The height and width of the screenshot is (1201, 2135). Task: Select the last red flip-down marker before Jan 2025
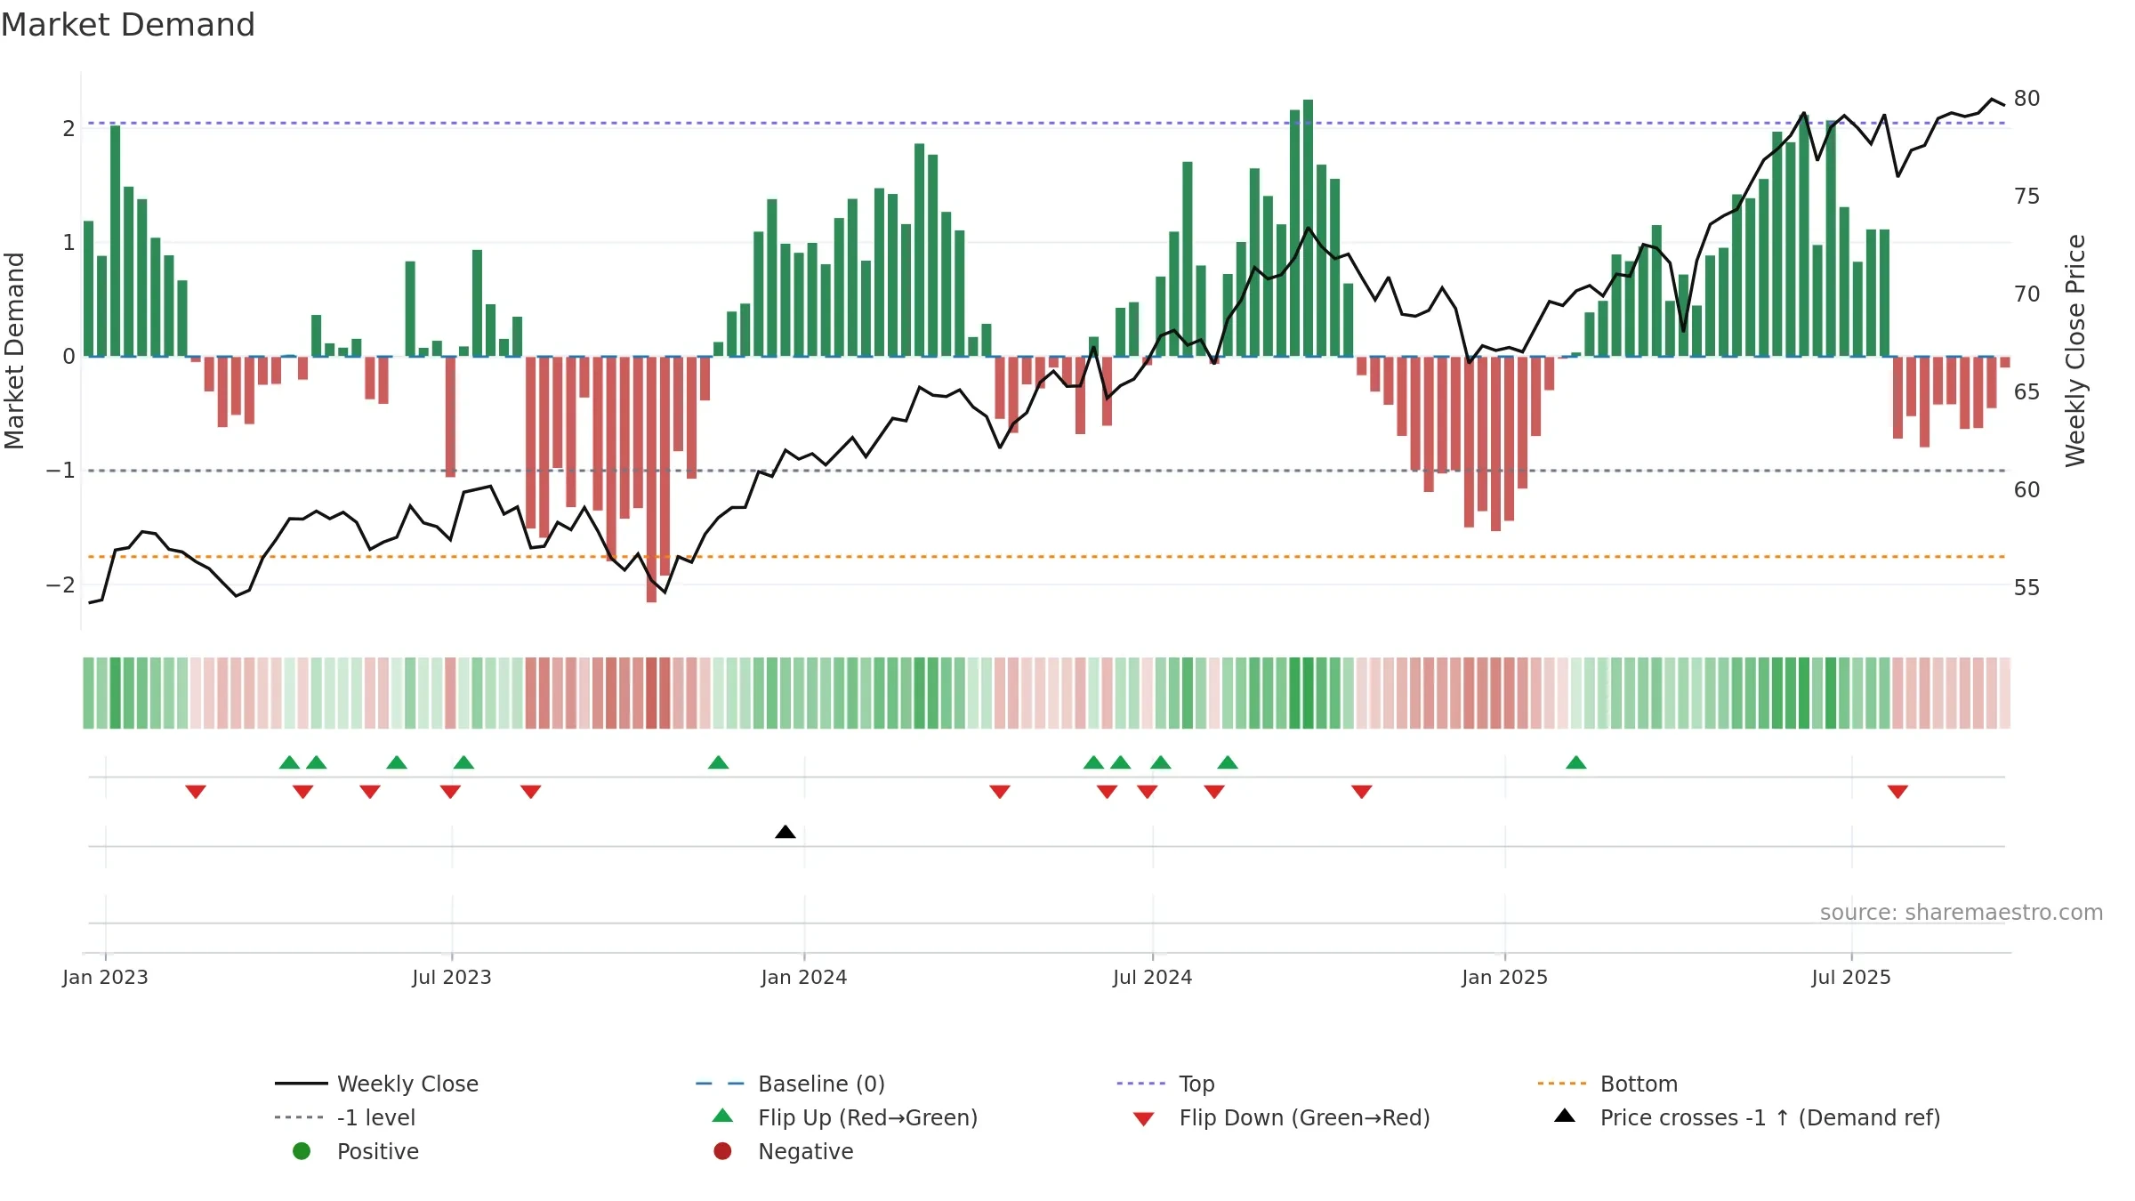pos(1361,792)
